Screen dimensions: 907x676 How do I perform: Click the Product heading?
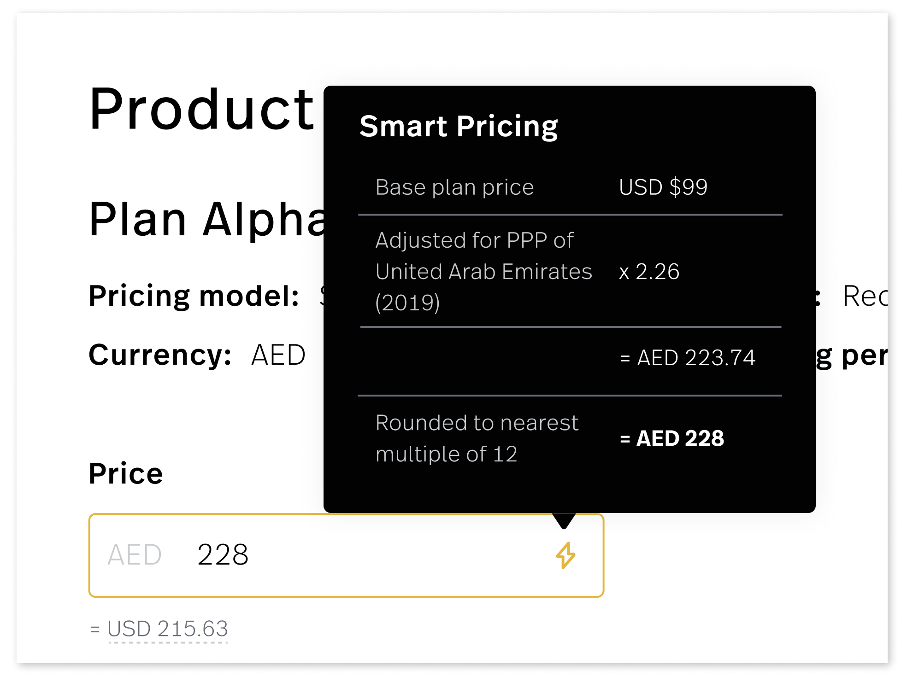[201, 110]
